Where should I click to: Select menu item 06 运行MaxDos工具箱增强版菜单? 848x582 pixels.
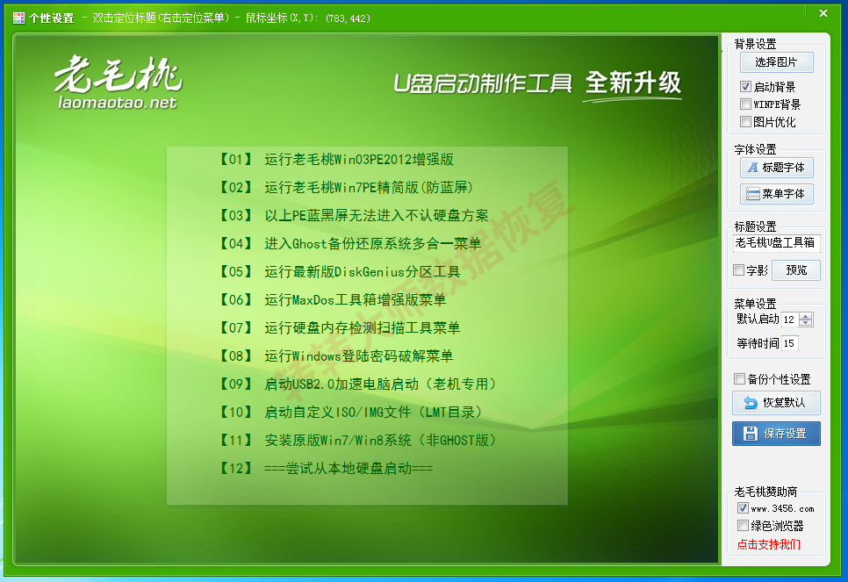332,299
